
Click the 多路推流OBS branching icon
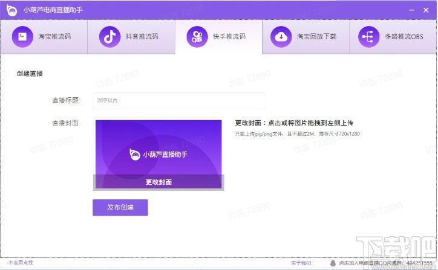pyautogui.click(x=368, y=36)
